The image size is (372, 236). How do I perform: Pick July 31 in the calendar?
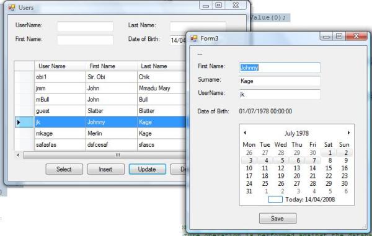coord(249,191)
